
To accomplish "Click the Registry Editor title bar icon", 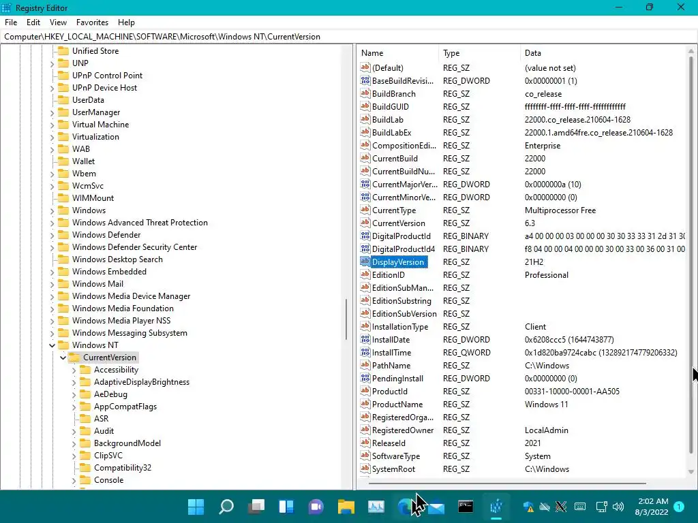I will pyautogui.click(x=6, y=7).
